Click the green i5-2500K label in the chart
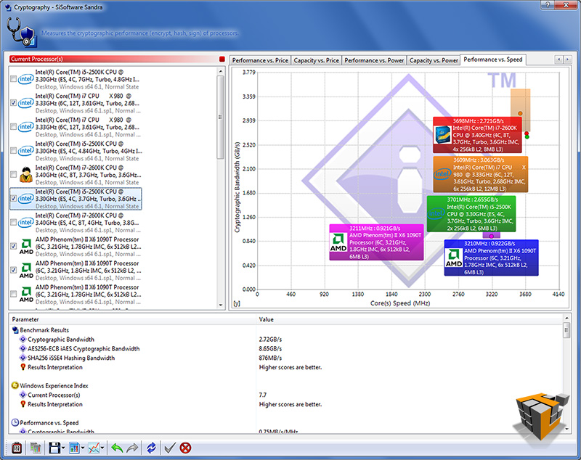Viewport: 581px width, 460px height. [471, 214]
